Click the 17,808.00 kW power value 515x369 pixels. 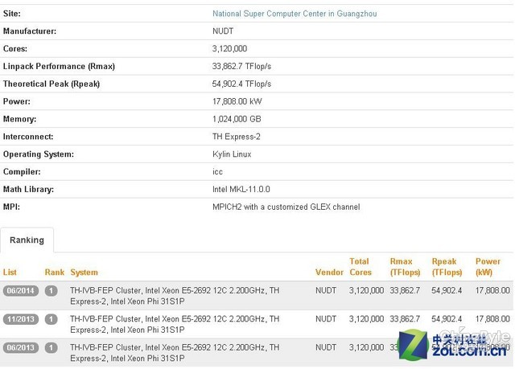237,101
